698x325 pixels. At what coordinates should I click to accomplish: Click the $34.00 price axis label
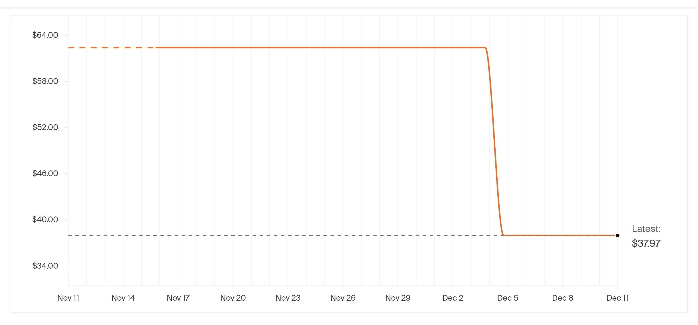(x=45, y=266)
